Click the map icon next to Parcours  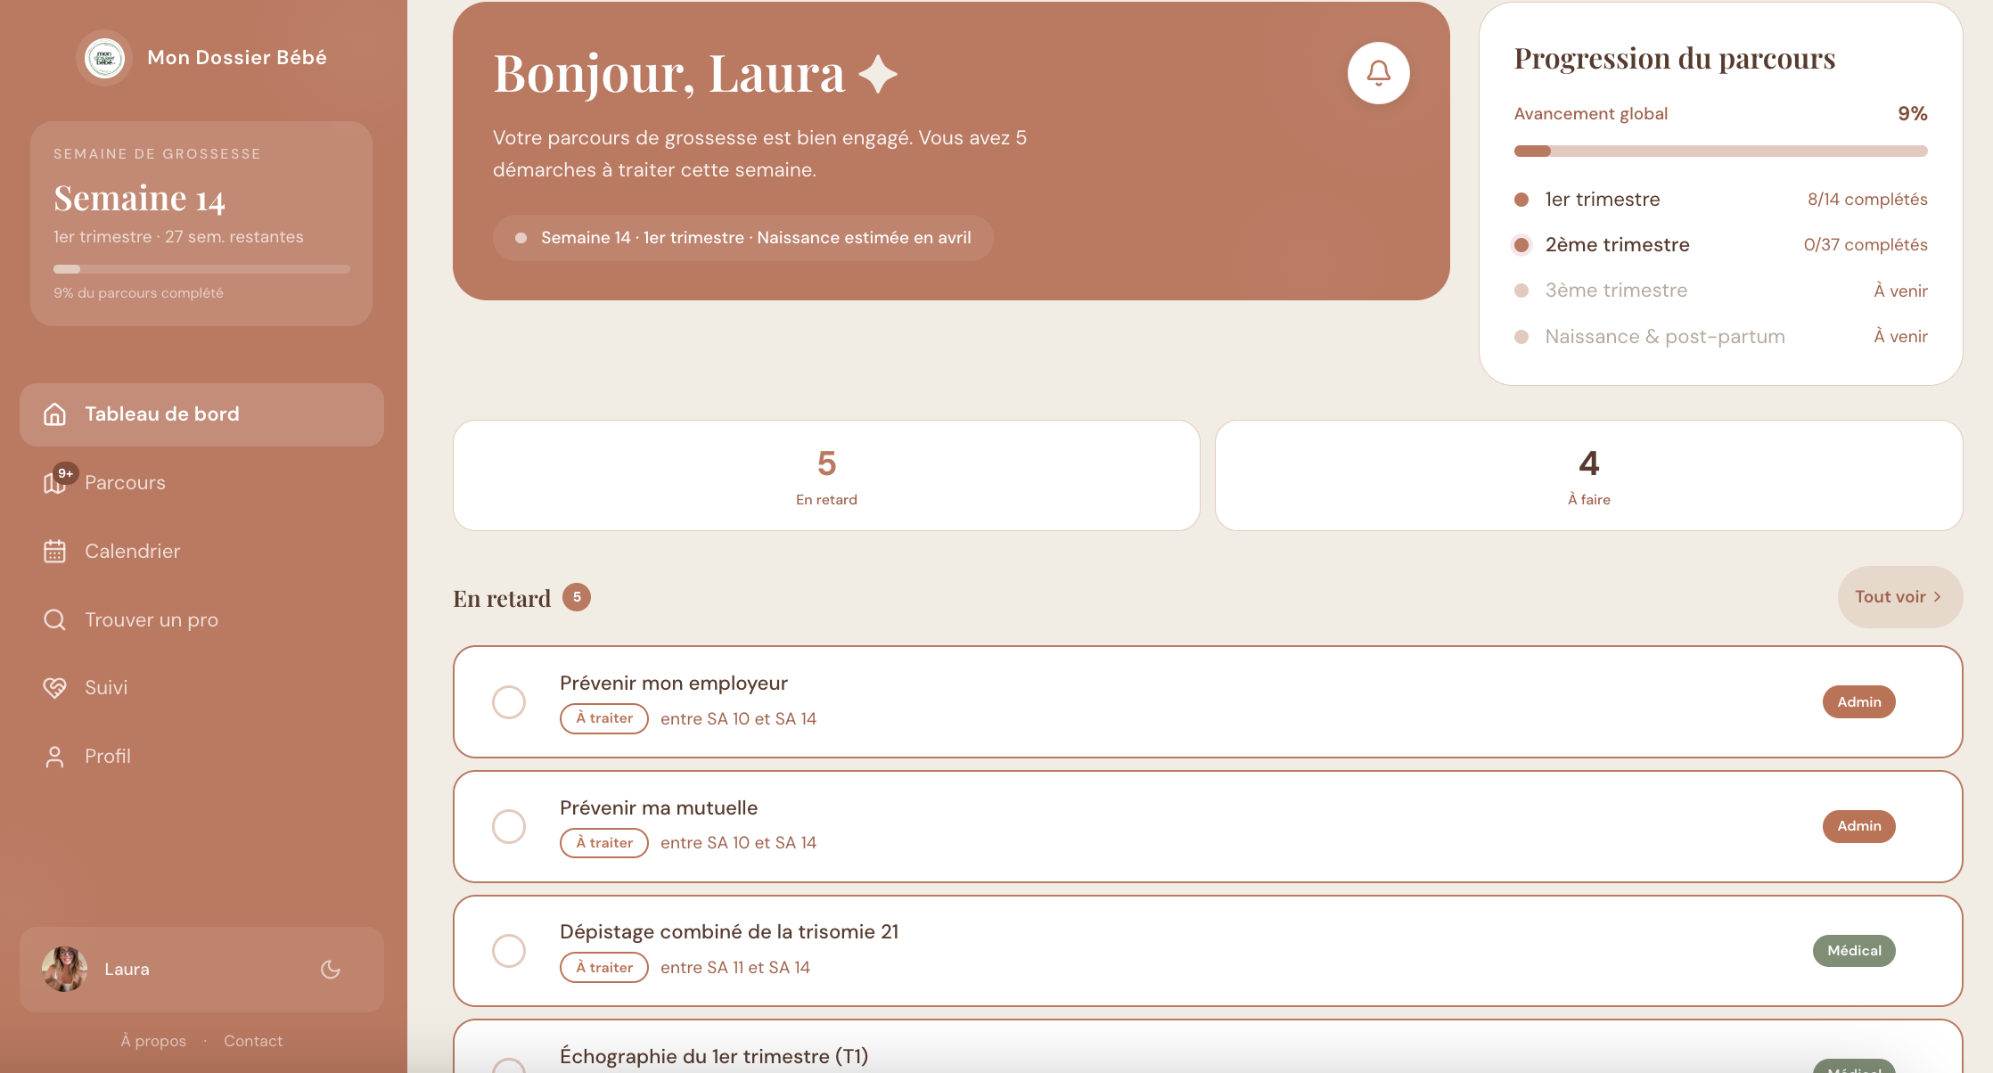pos(53,483)
